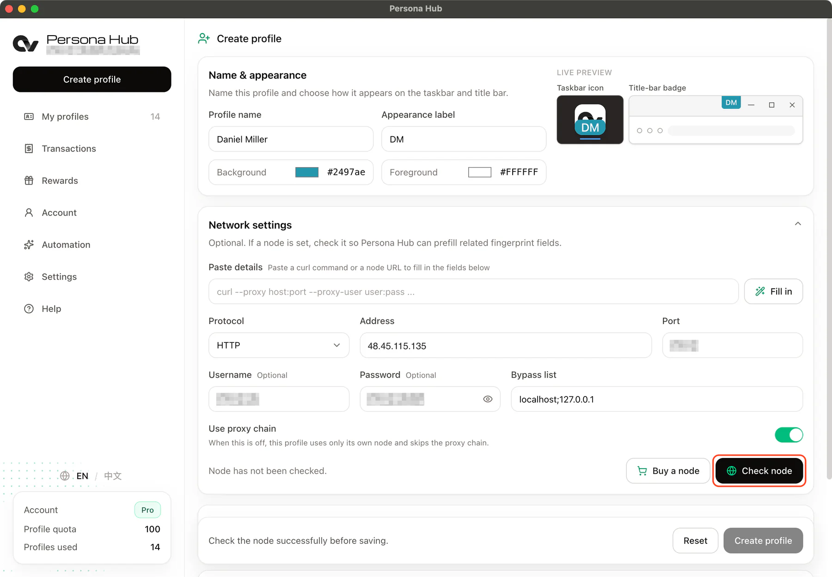Click the Create profile header person-plus icon

(x=204, y=39)
